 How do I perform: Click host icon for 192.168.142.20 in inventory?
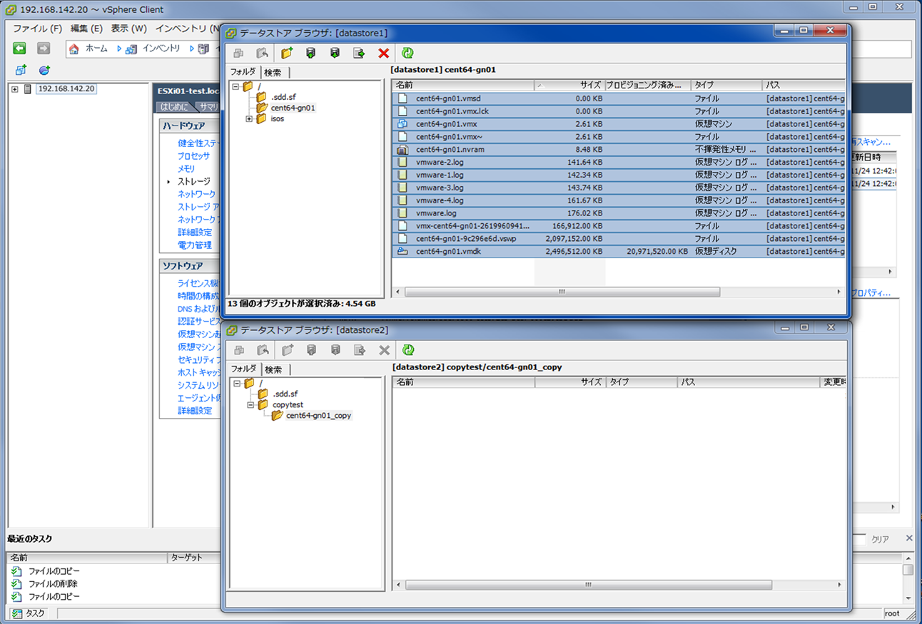tap(28, 89)
